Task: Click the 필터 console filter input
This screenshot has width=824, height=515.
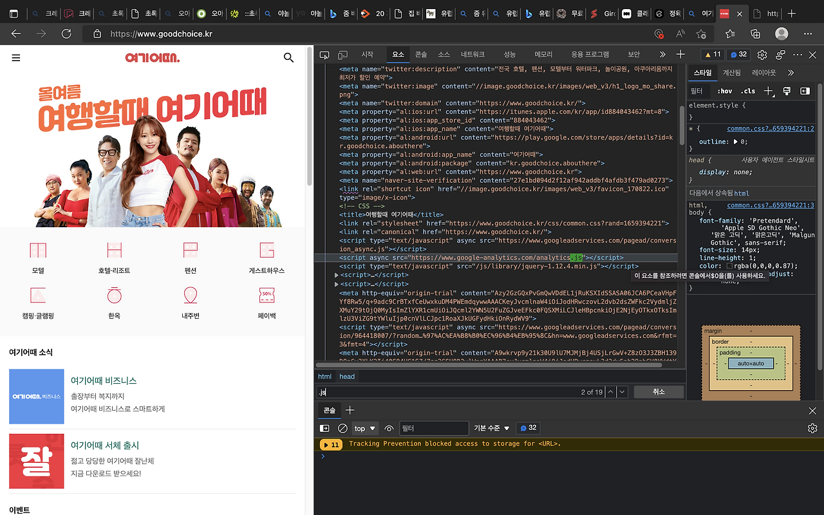Action: click(x=434, y=427)
